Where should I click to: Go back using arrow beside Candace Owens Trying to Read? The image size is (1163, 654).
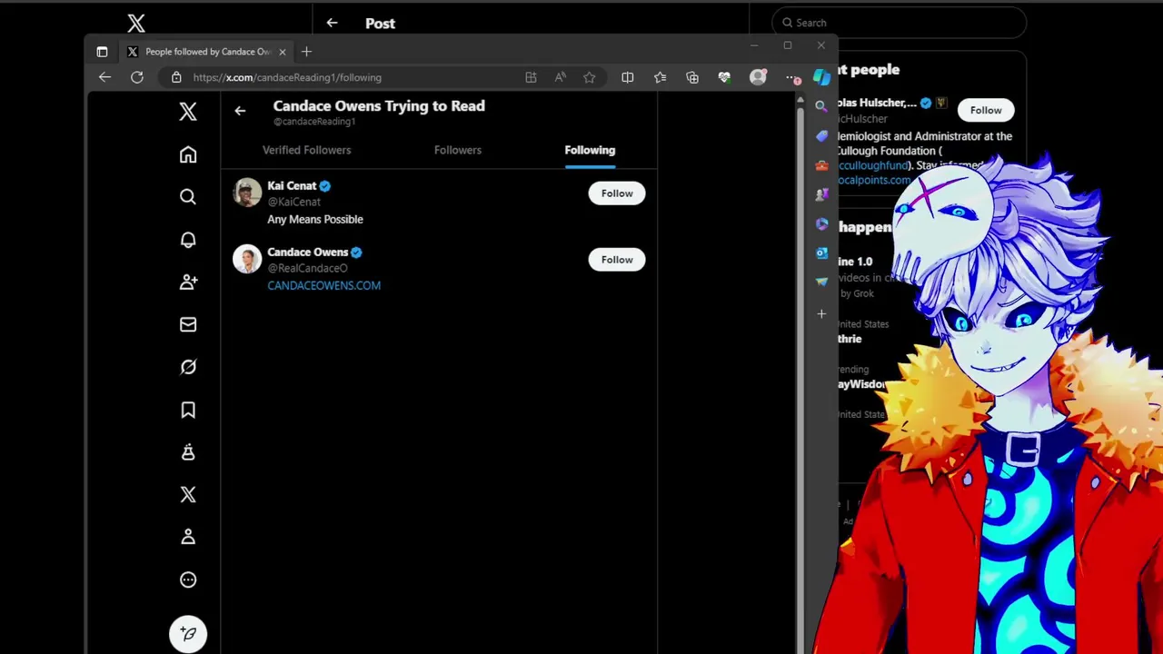pyautogui.click(x=240, y=111)
